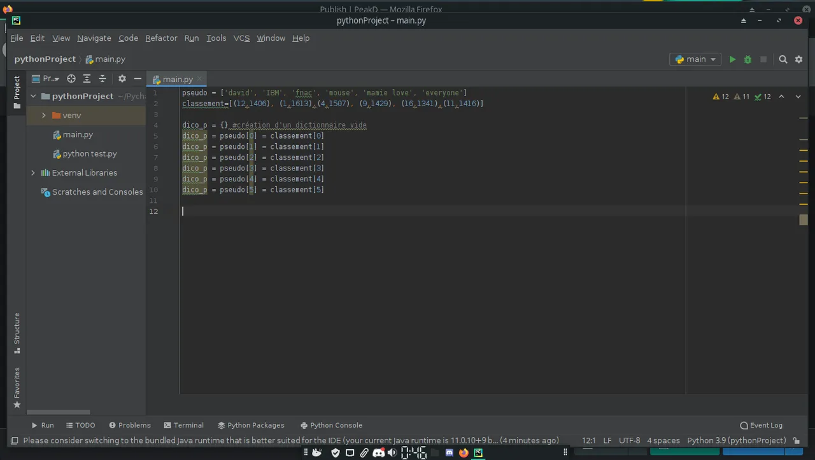Click the Firefox icon in the taskbar
The image size is (815, 460).
point(464,453)
